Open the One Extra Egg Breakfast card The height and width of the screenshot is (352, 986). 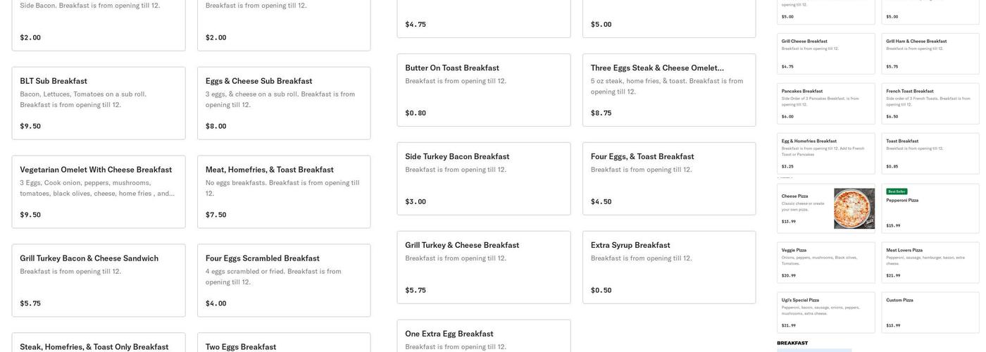pos(484,337)
